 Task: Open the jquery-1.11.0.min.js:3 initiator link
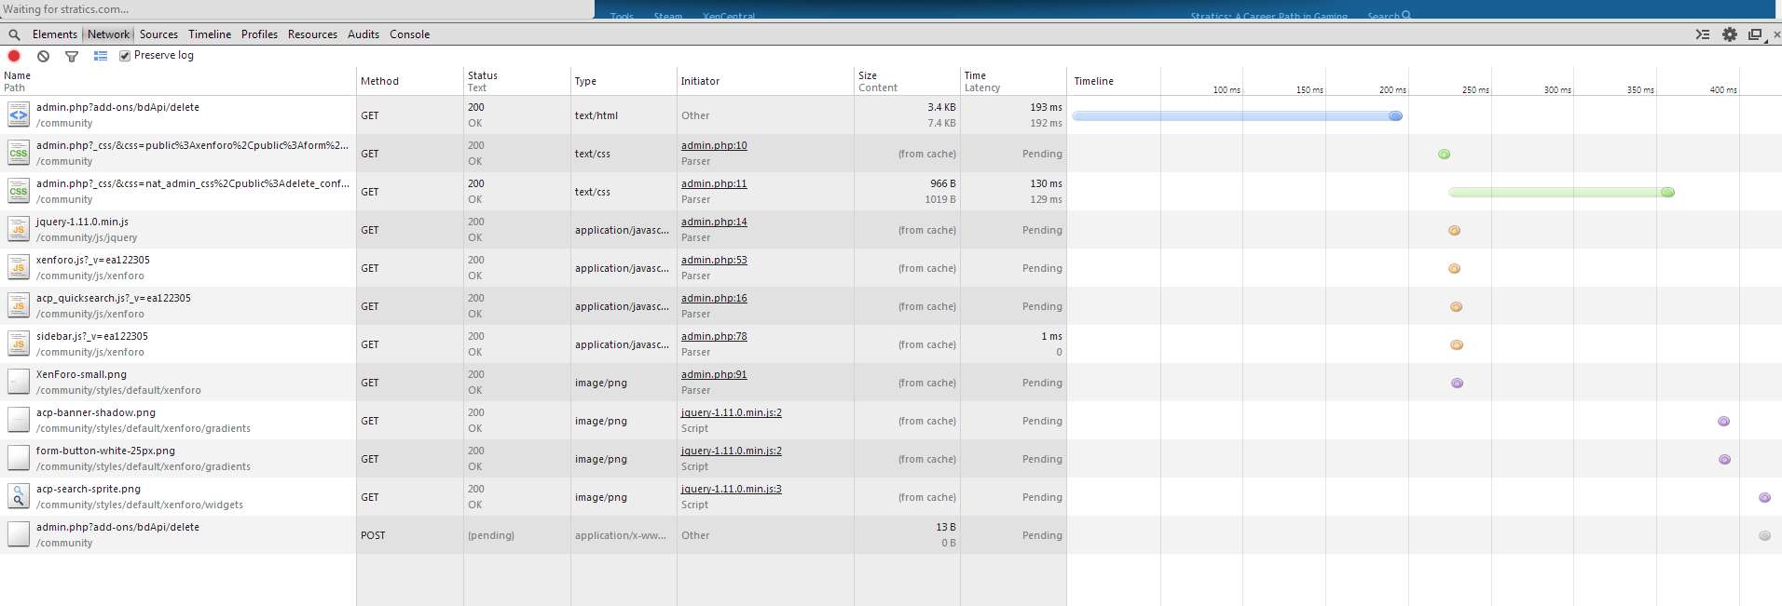coord(731,489)
